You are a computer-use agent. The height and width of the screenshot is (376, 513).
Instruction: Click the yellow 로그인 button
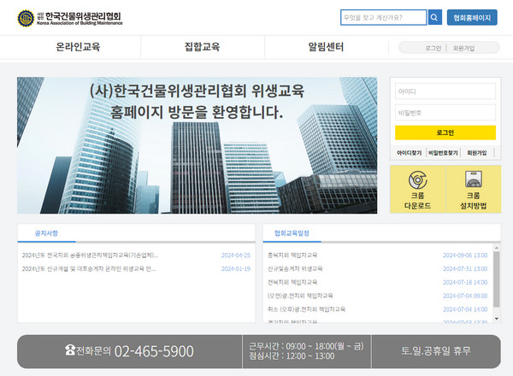click(445, 132)
